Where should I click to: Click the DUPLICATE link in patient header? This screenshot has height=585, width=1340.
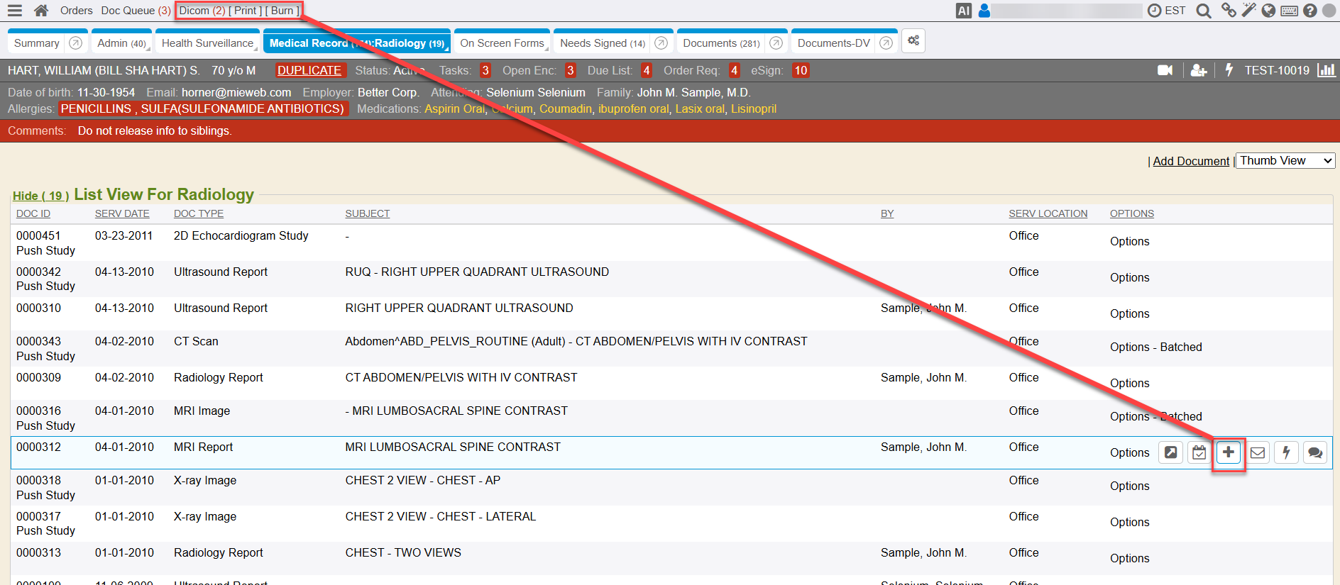[x=309, y=70]
